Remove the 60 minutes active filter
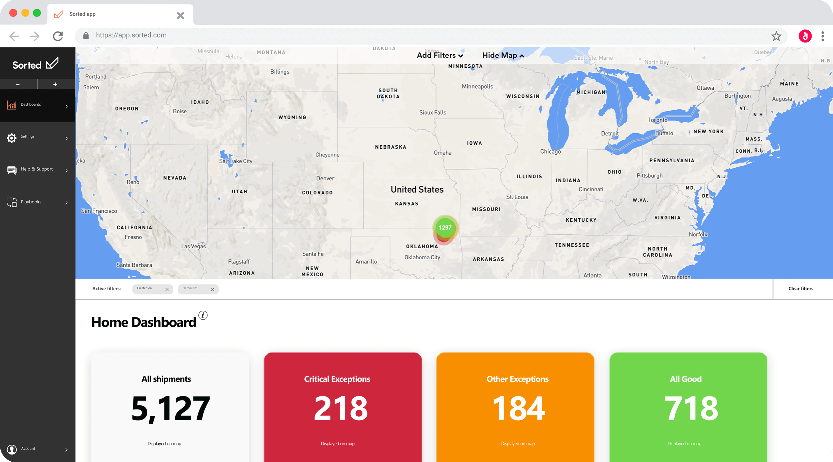833x462 pixels. tap(212, 288)
